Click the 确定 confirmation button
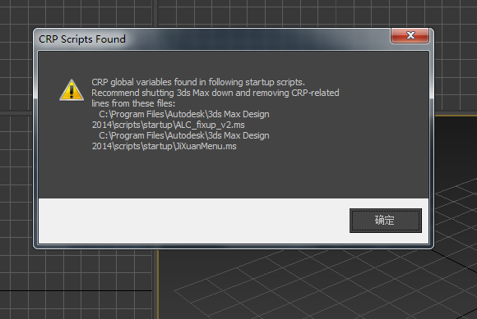Screen dimensions: 477x319 (386, 221)
